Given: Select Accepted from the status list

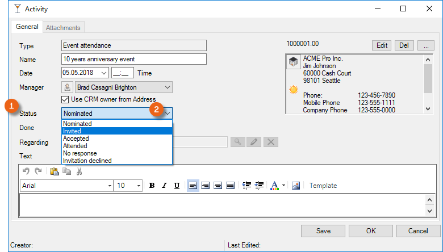Looking at the screenshot, I should point(76,138).
